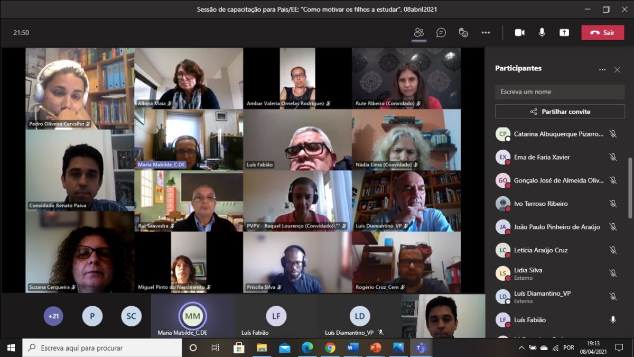Toggle the microphone mute in meeting toolbar
Viewport: 634px width, 357px height.
[x=542, y=32]
